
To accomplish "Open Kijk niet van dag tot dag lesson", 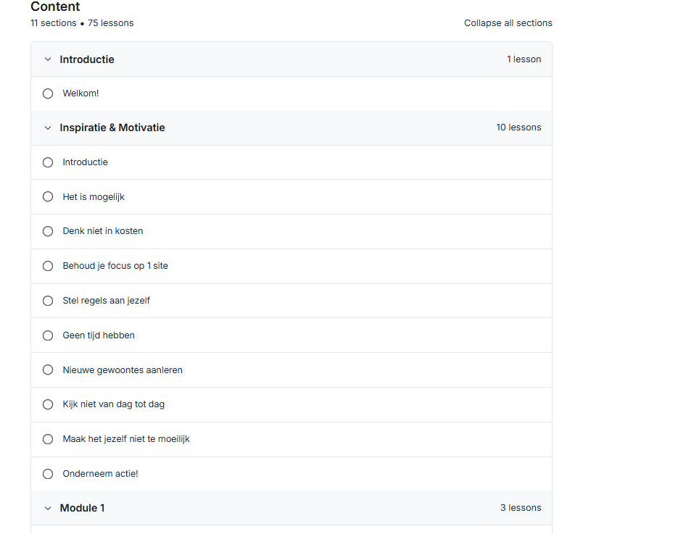I will (114, 404).
